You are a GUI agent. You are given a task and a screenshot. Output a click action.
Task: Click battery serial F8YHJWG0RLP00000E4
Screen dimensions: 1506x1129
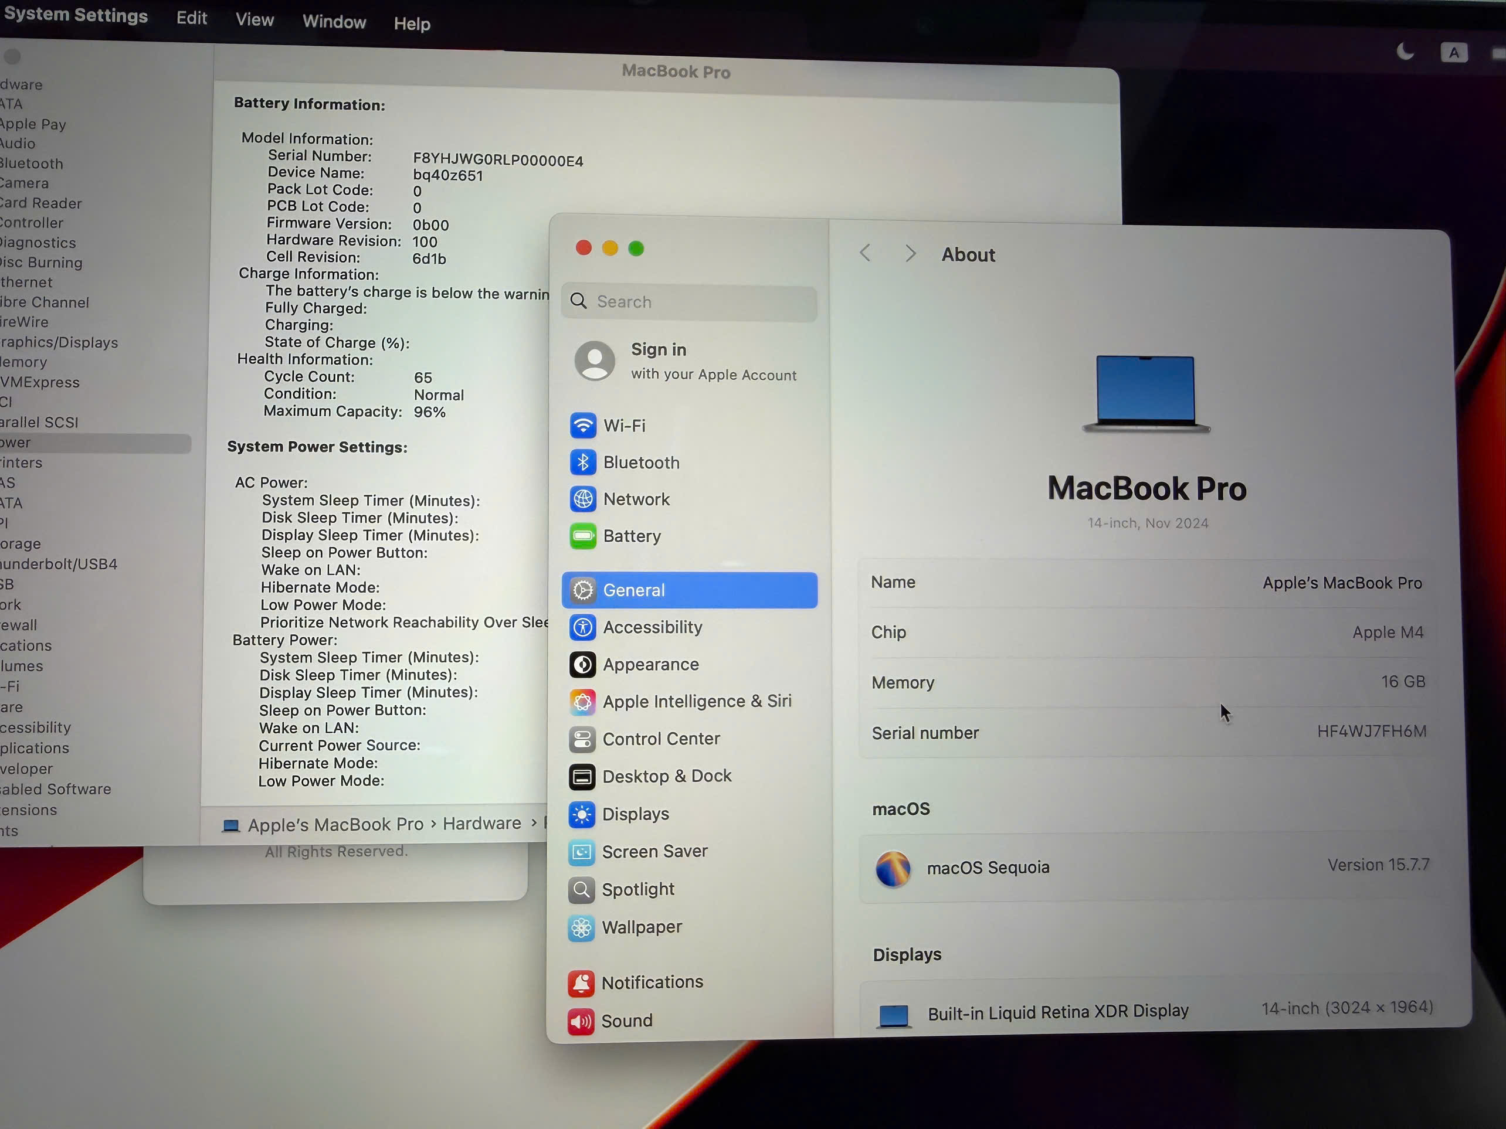pyautogui.click(x=498, y=161)
